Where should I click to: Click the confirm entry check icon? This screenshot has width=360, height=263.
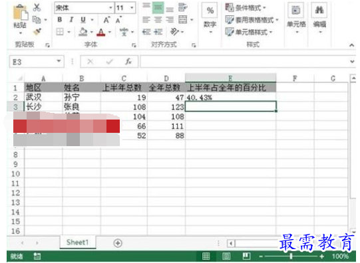[110, 61]
